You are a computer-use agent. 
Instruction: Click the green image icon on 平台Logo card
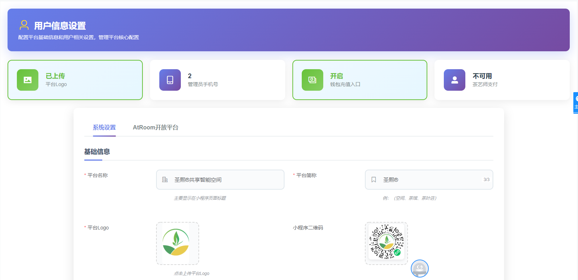(x=28, y=80)
